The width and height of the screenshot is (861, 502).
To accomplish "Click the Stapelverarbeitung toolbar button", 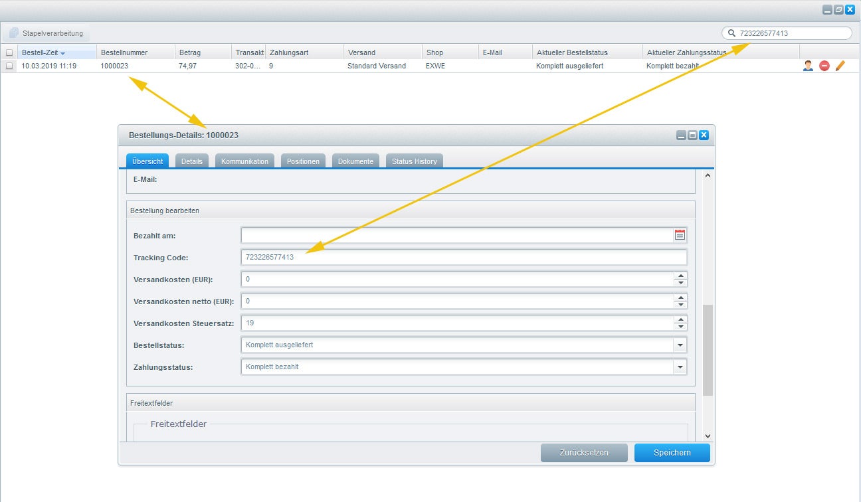I will click(46, 33).
